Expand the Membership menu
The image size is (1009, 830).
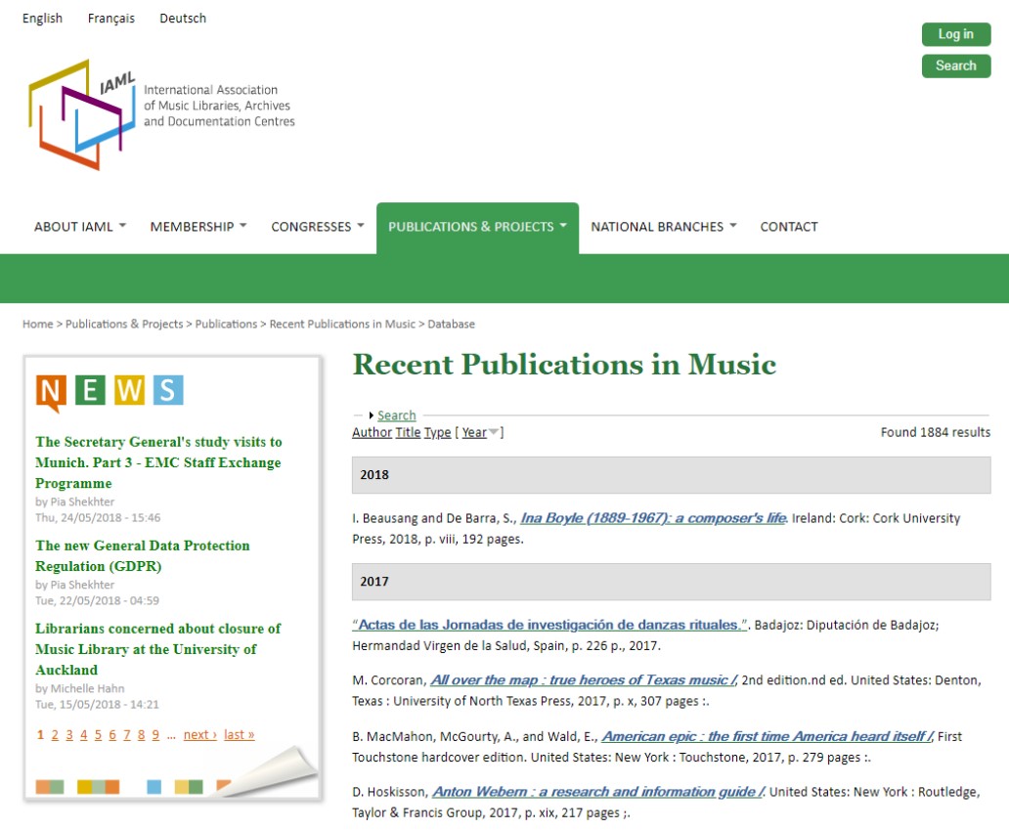tap(197, 227)
